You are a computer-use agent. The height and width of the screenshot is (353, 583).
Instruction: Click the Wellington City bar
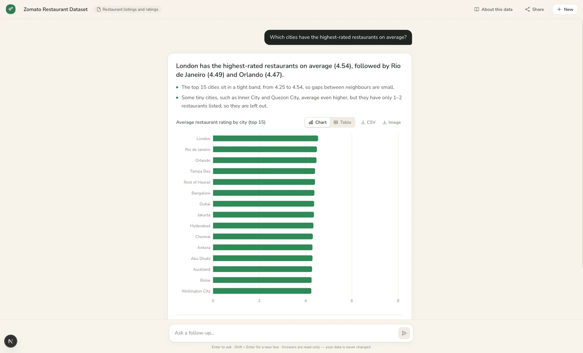(x=262, y=291)
